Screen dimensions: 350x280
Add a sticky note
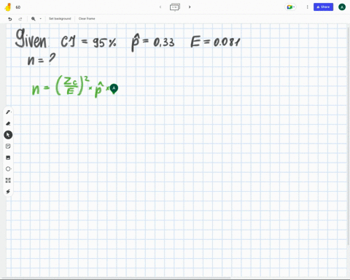[x=8, y=147]
